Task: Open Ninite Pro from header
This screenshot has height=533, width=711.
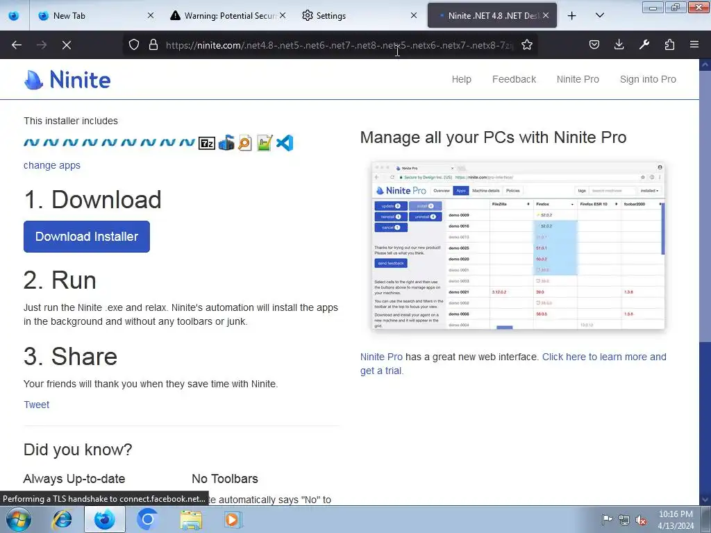Action: (578, 79)
